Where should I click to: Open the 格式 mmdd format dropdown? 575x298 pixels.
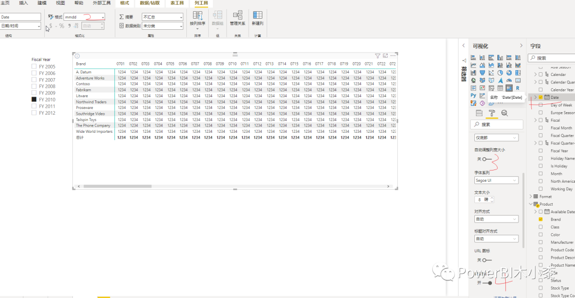[x=84, y=17]
